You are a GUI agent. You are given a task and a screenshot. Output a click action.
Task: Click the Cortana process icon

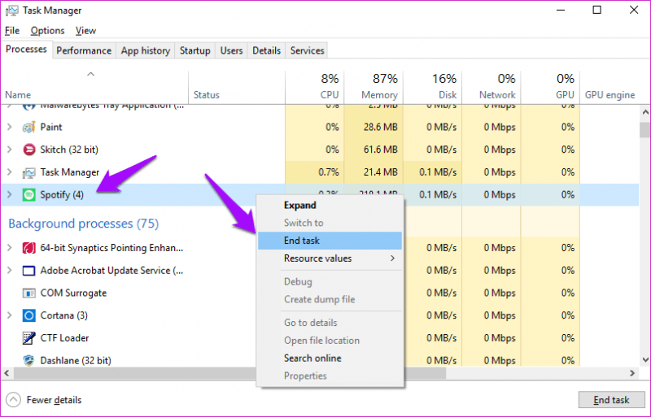(x=29, y=315)
